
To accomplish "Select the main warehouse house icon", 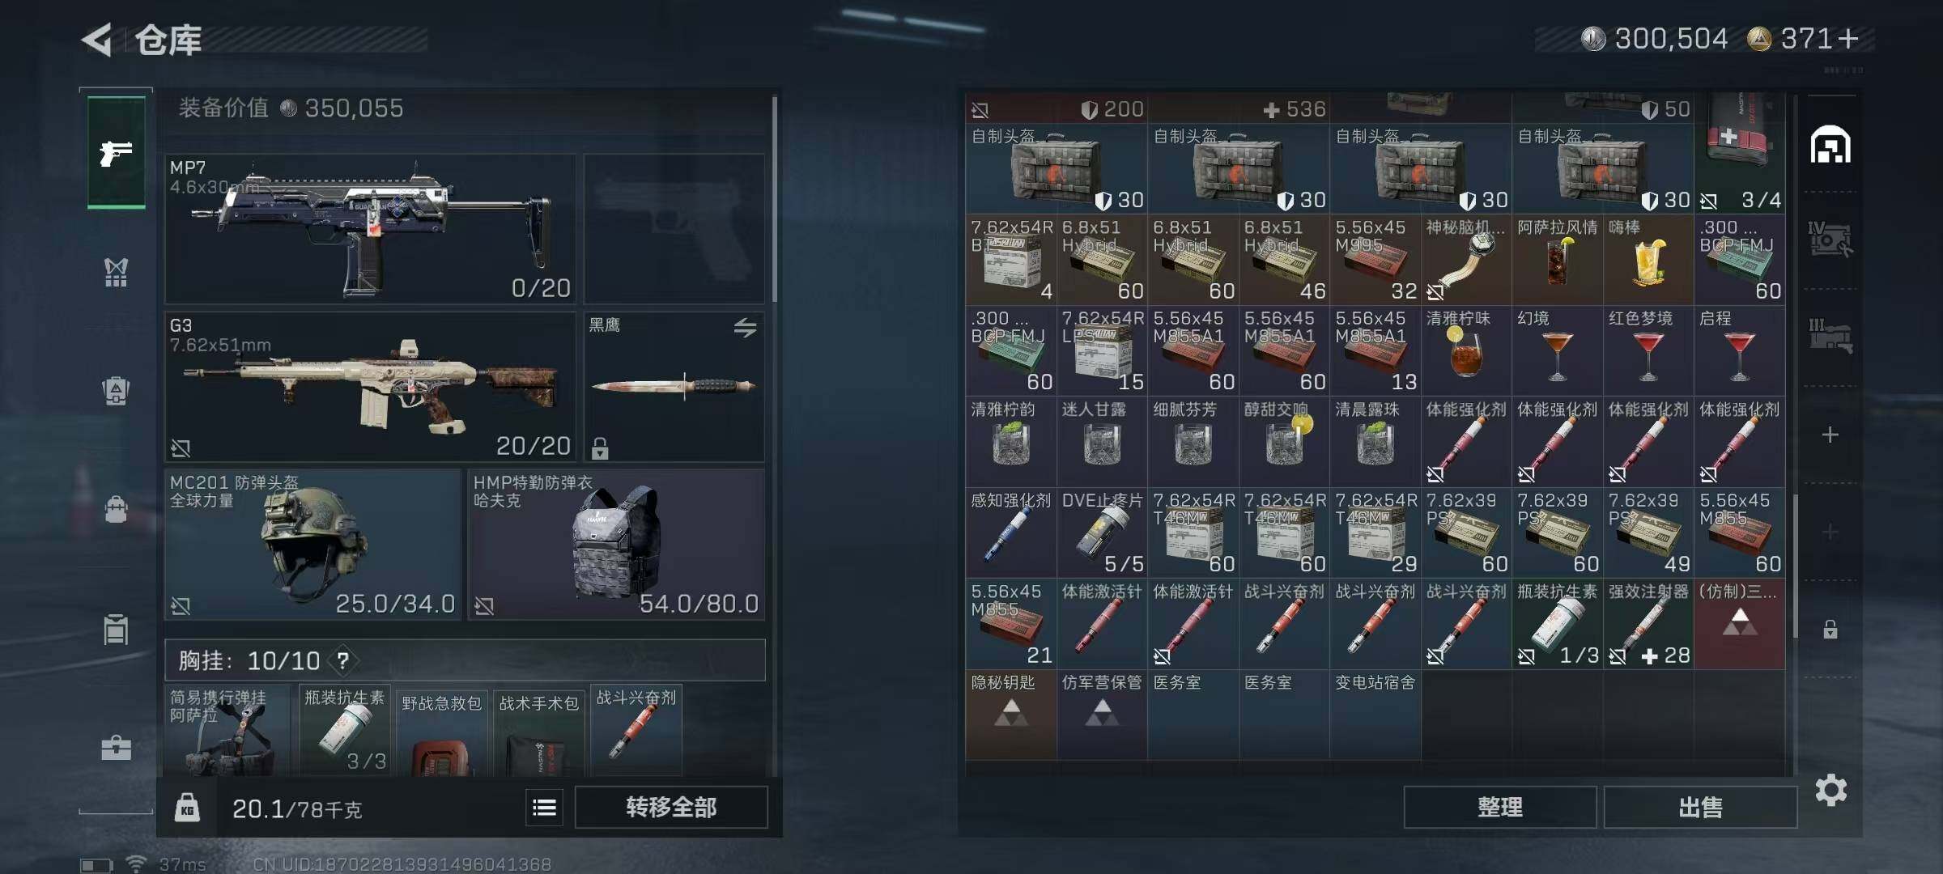I will [1830, 145].
